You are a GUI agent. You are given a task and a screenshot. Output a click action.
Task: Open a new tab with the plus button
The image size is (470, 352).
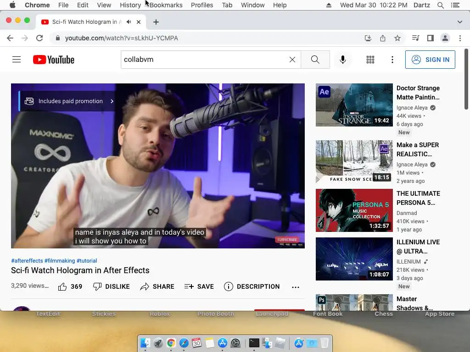point(156,22)
